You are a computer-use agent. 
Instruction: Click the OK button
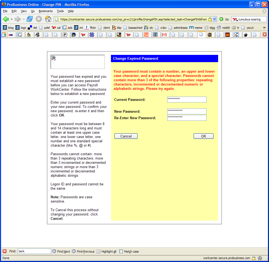[x=203, y=136]
